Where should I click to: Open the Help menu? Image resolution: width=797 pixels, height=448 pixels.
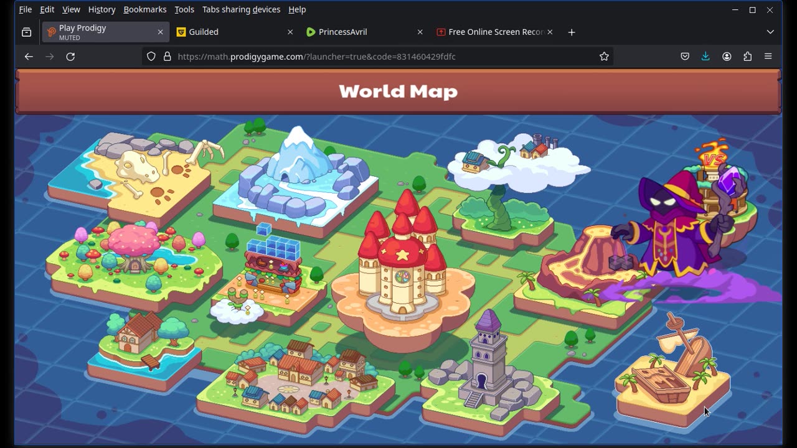click(297, 9)
